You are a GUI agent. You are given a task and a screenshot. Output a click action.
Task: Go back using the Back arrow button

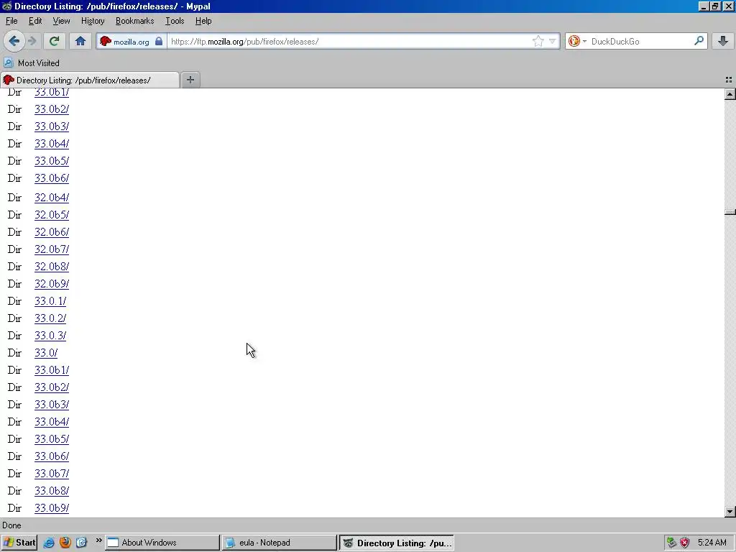(x=14, y=41)
